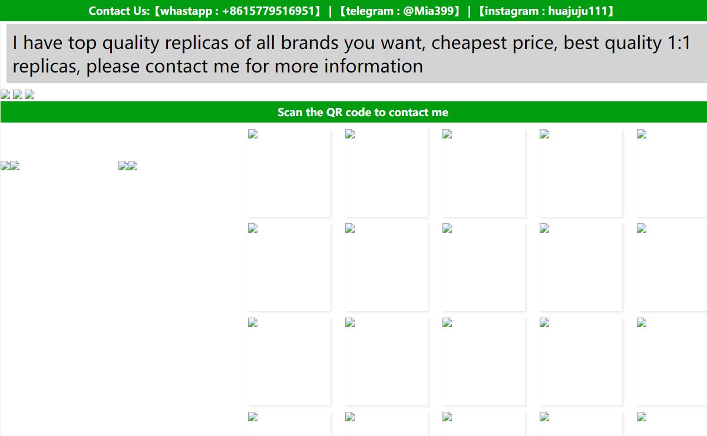Click the gray replica advertisement text banner

pos(353,54)
